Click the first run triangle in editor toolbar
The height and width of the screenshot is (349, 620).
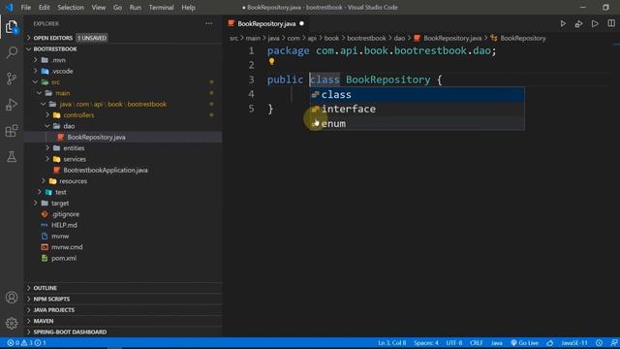[x=563, y=23]
